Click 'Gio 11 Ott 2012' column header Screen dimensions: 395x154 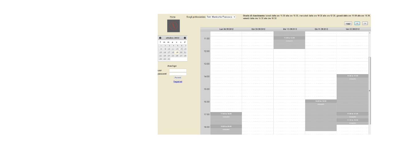(x=321, y=29)
